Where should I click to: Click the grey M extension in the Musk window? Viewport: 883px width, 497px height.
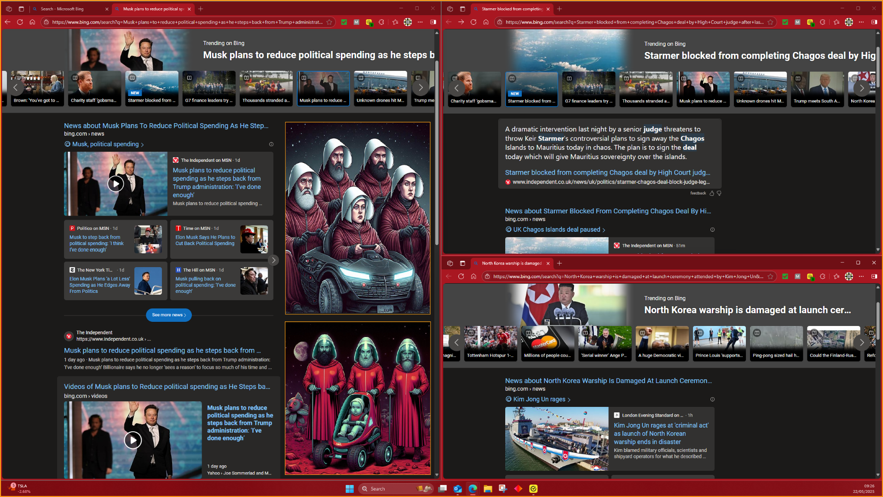click(x=356, y=22)
